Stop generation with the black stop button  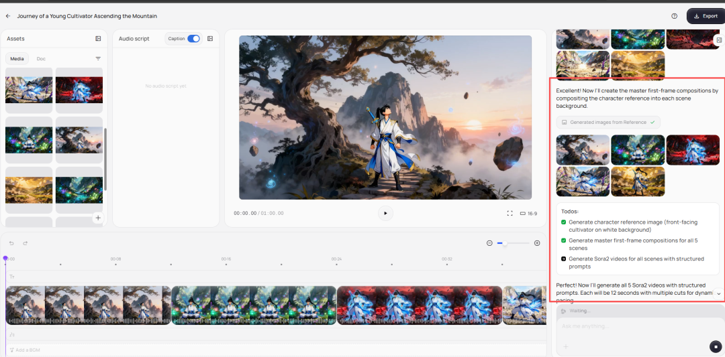715,346
